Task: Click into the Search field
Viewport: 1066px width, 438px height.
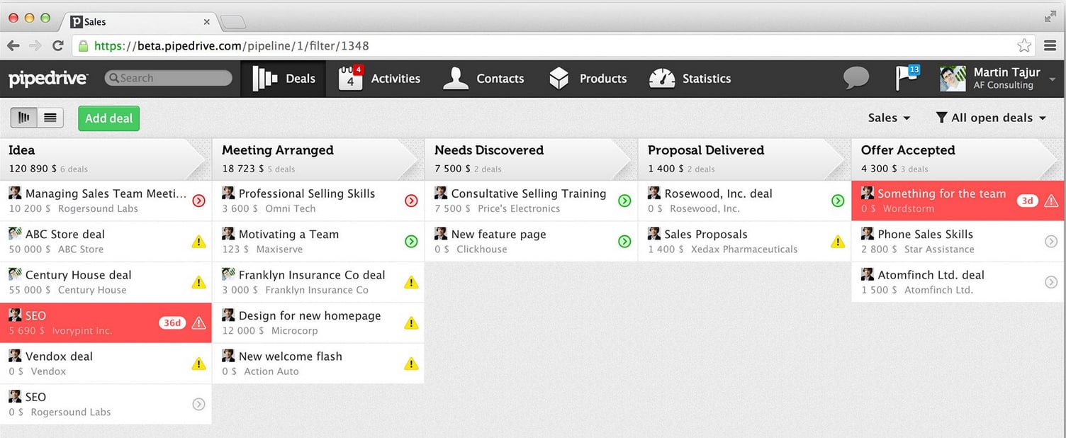Action: pos(169,78)
